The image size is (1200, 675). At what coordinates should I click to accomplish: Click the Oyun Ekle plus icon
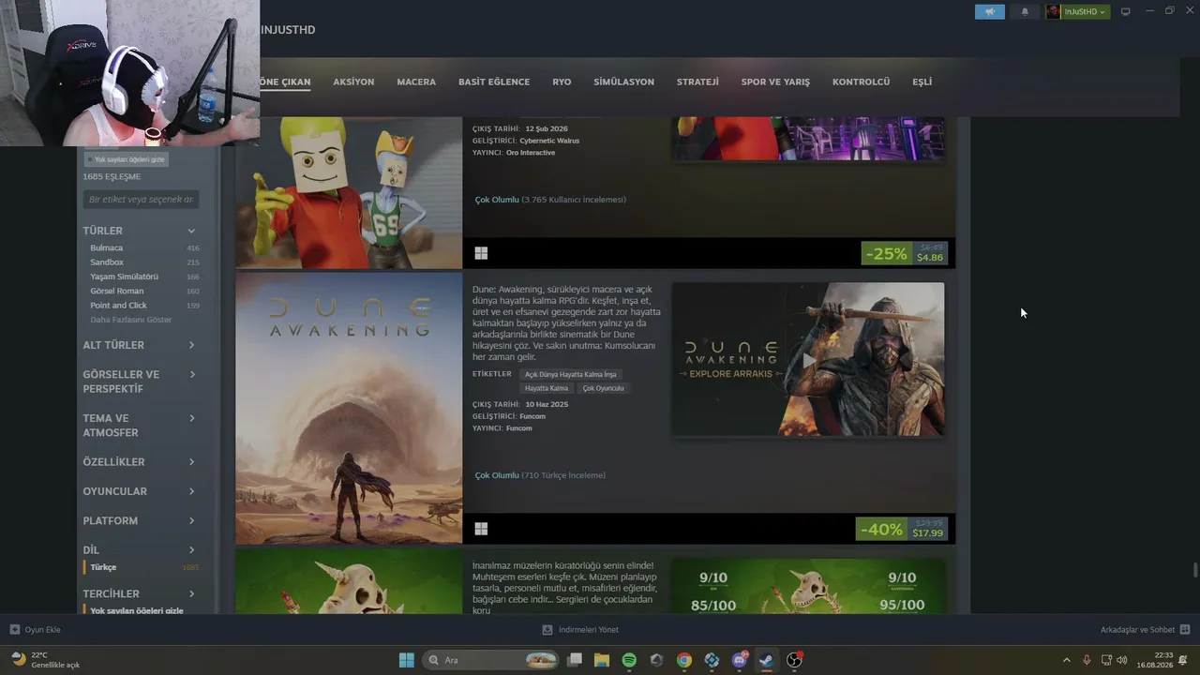point(15,630)
